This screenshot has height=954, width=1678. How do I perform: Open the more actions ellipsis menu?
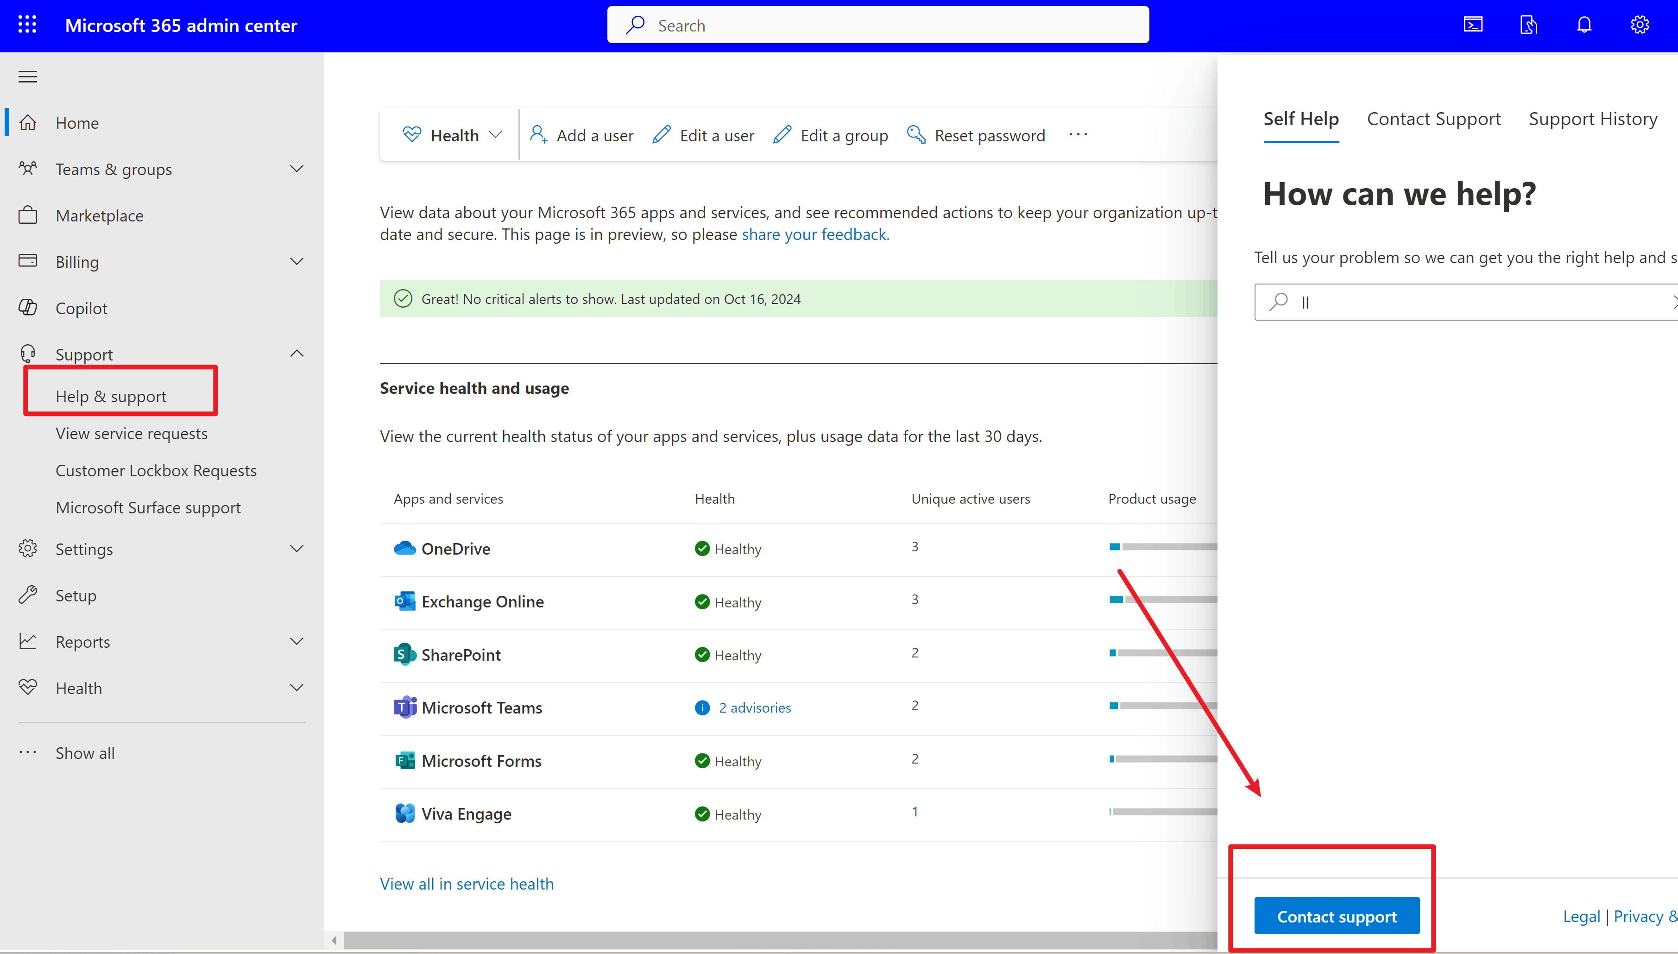(1078, 134)
